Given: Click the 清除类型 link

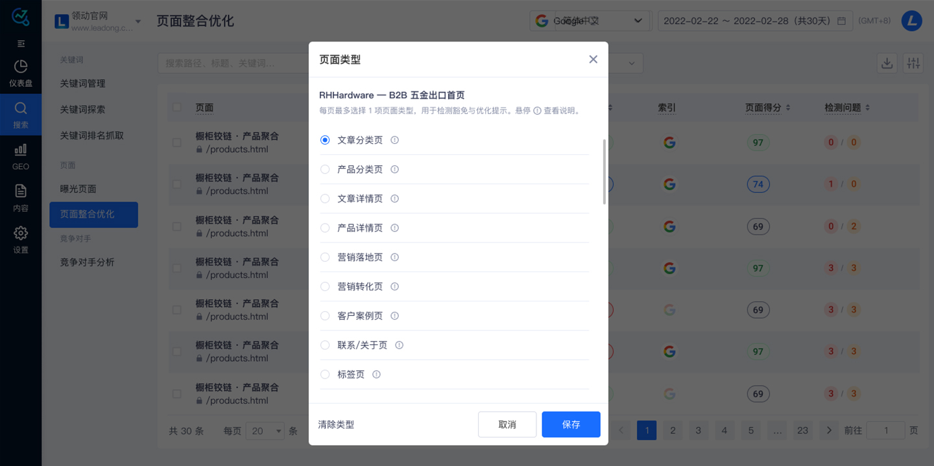Looking at the screenshot, I should coord(336,425).
